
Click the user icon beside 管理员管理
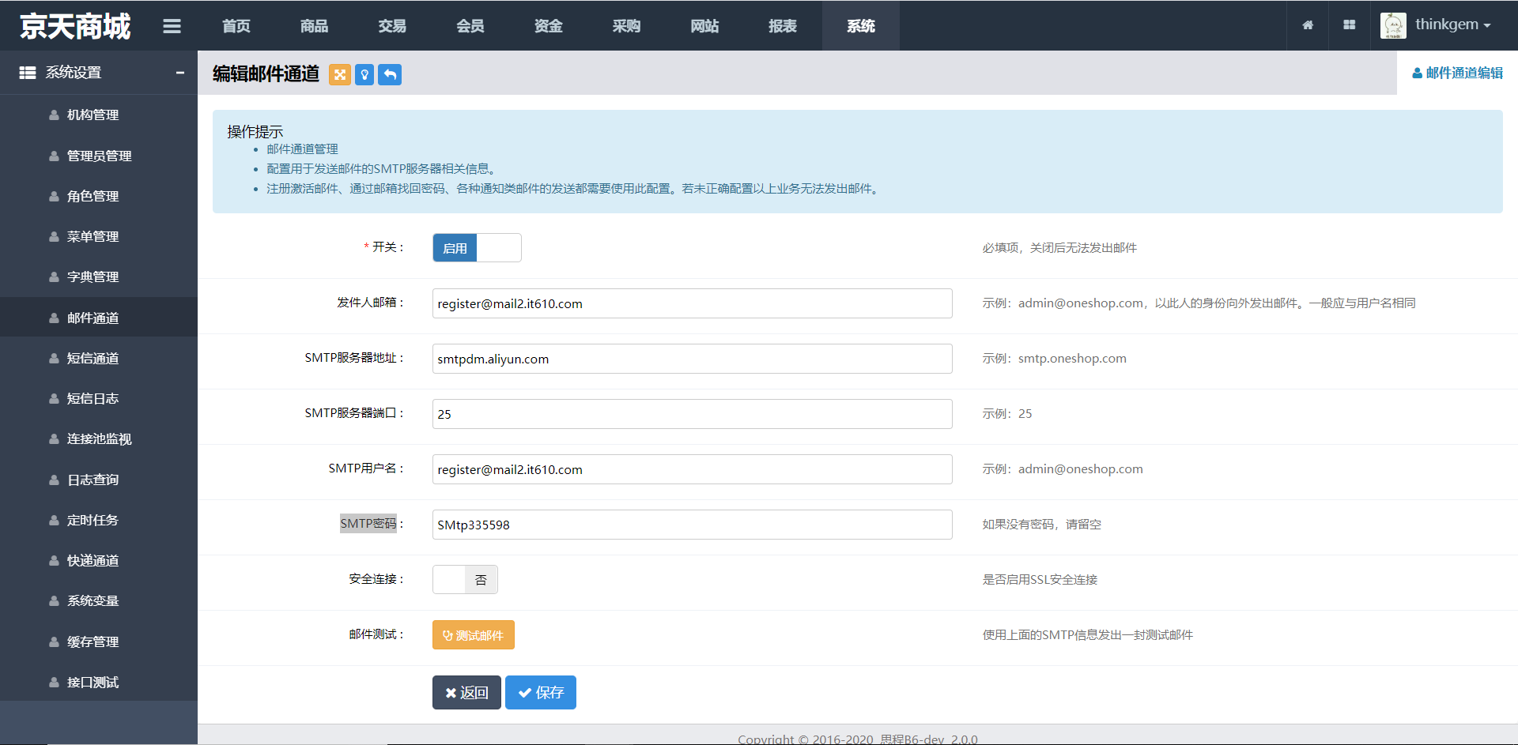[x=54, y=156]
